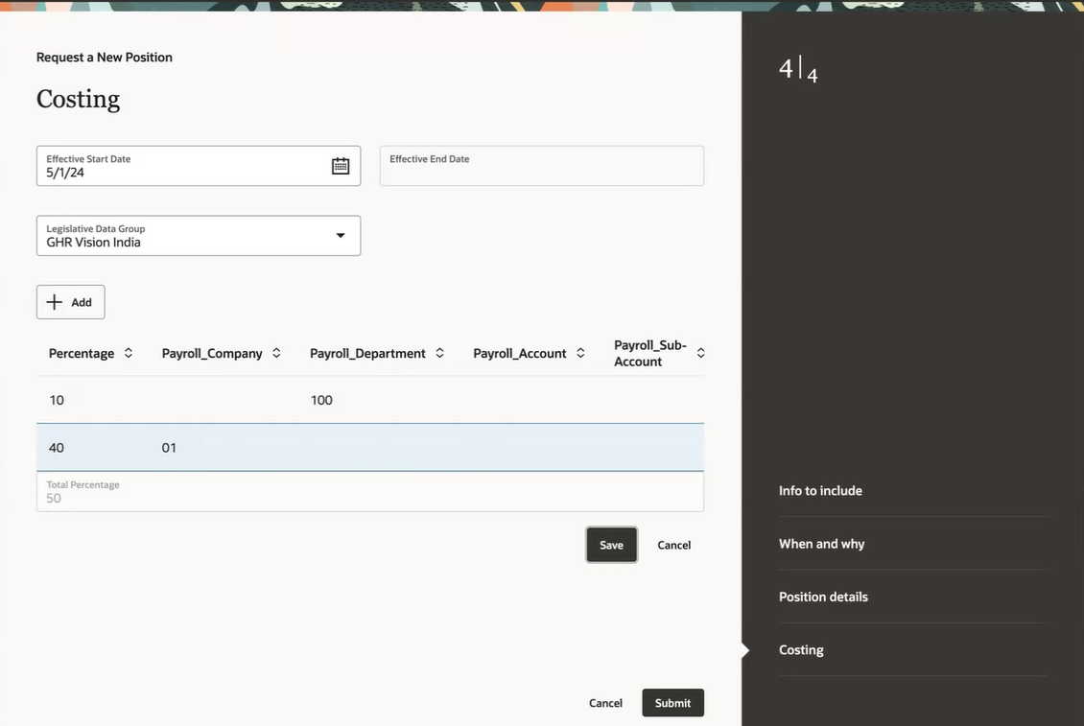This screenshot has height=726, width=1084.
Task: Cancel the costing edit beside Save
Action: [674, 545]
